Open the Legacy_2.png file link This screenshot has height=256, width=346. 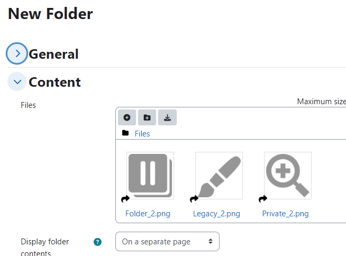pyautogui.click(x=216, y=214)
